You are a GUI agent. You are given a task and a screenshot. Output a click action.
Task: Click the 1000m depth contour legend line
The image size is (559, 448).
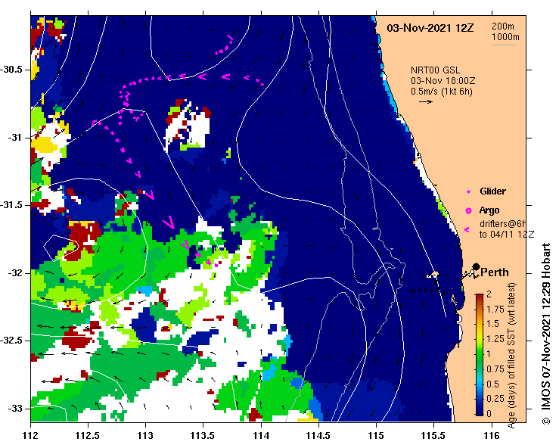[x=504, y=45]
